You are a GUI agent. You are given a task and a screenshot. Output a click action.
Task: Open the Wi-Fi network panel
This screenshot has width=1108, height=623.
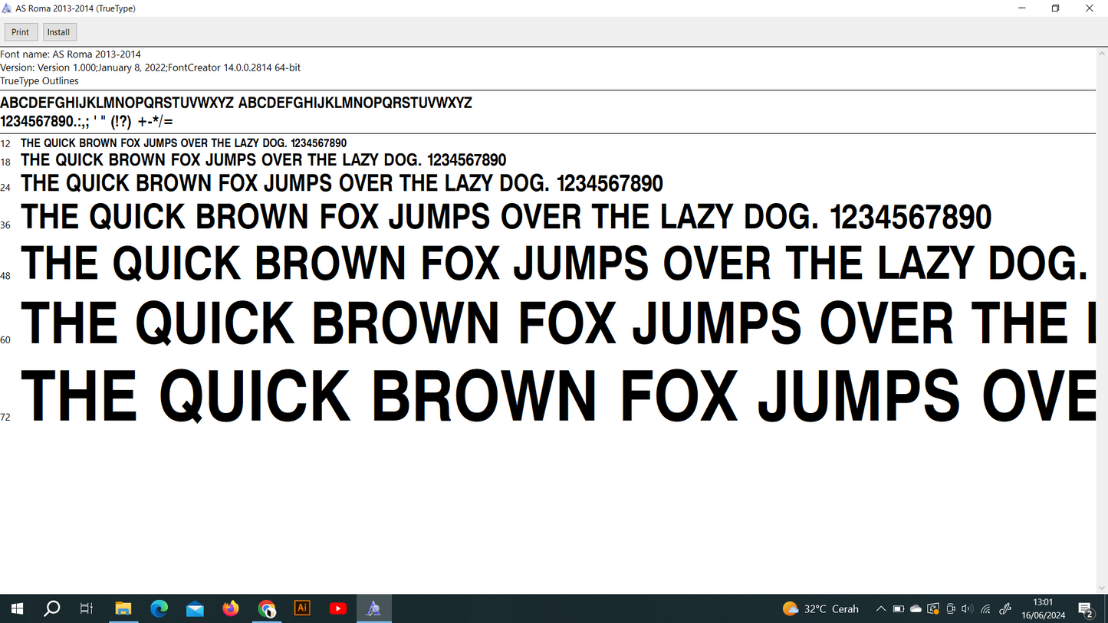click(x=986, y=608)
